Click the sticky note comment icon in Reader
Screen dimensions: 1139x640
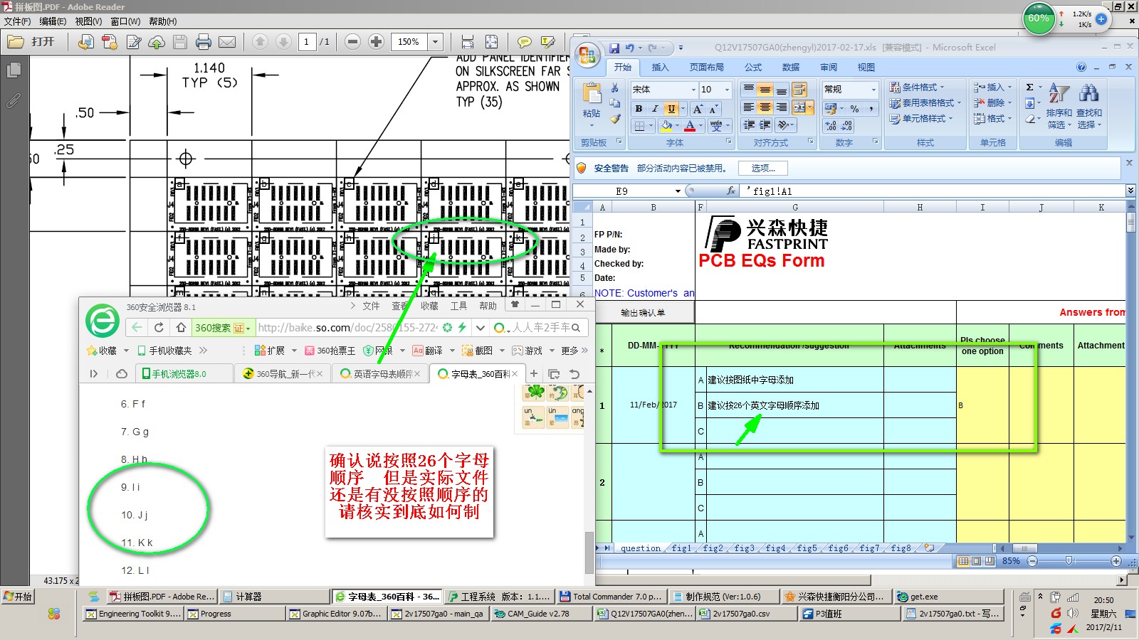point(525,42)
